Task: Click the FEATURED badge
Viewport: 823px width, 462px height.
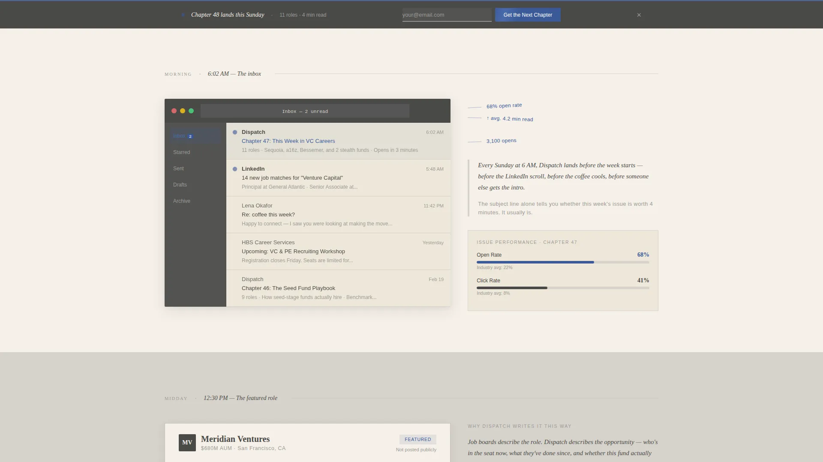Action: [x=418, y=439]
